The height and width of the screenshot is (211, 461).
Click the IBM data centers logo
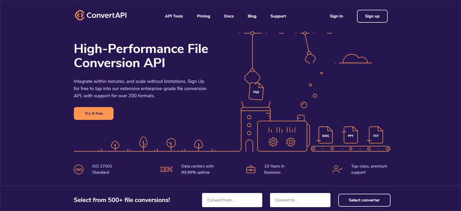pyautogui.click(x=166, y=169)
